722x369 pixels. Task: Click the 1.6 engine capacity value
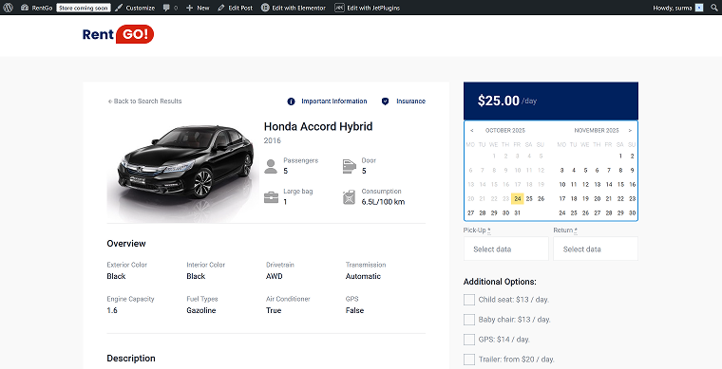tap(112, 310)
